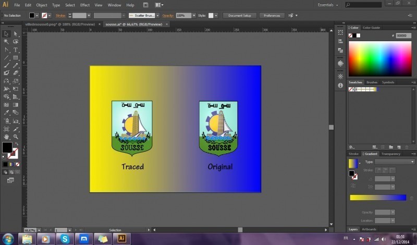Image resolution: width=417 pixels, height=245 pixels.
Task: Select the Pencil tool
Action: (16, 65)
